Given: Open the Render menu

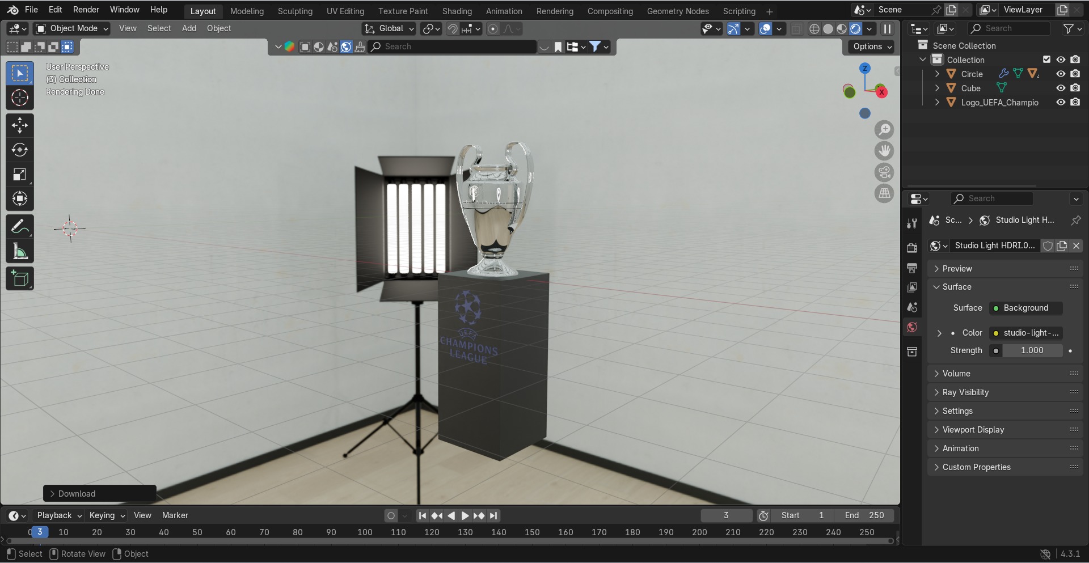Looking at the screenshot, I should pyautogui.click(x=86, y=10).
